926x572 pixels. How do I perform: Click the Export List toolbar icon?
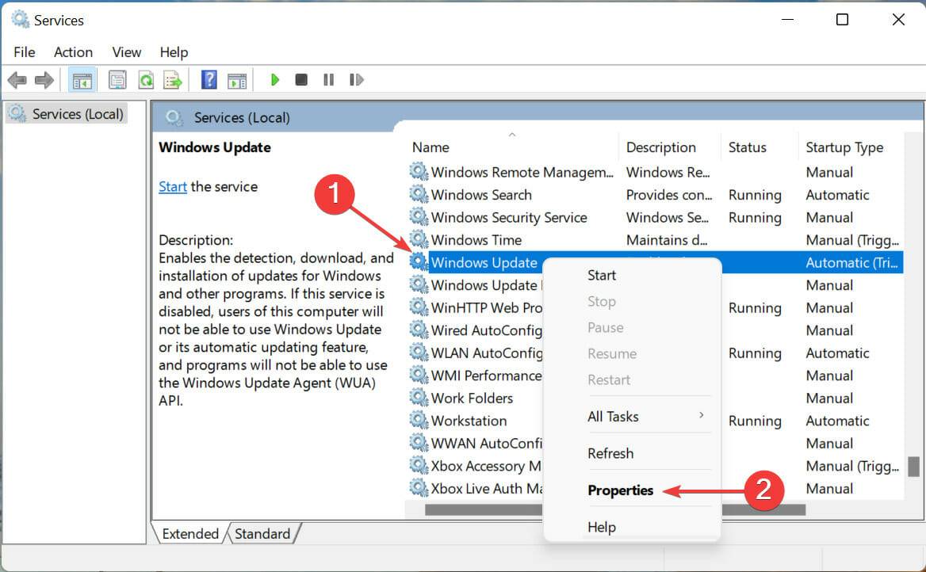(x=172, y=79)
